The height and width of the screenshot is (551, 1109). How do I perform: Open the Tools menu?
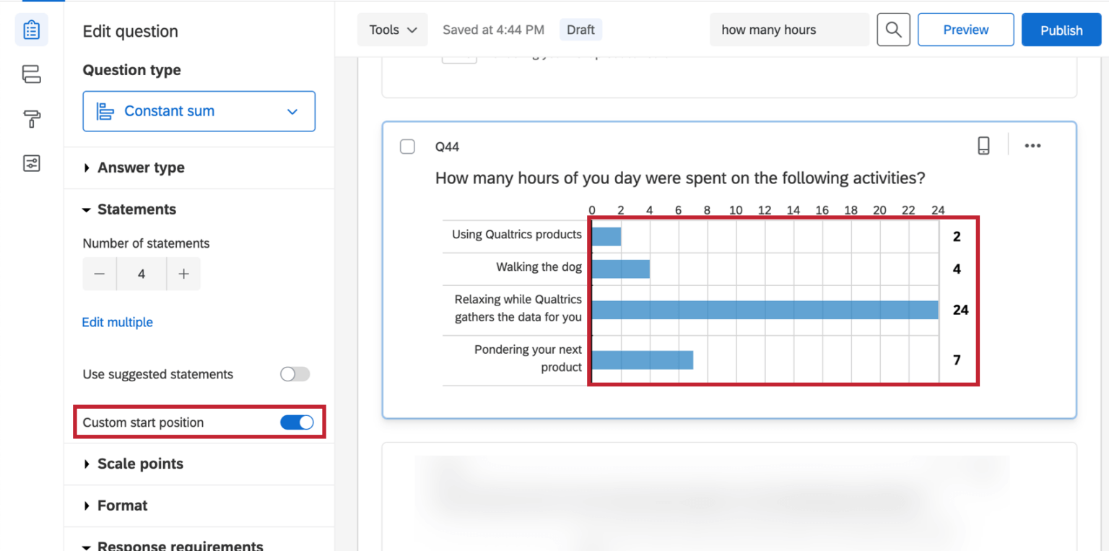[393, 30]
